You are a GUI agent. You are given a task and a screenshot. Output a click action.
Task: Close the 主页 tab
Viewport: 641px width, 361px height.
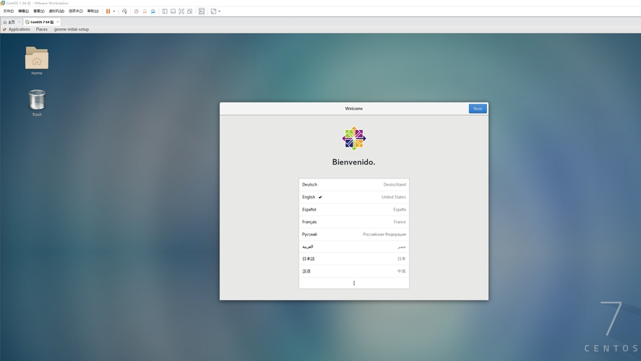(x=20, y=22)
